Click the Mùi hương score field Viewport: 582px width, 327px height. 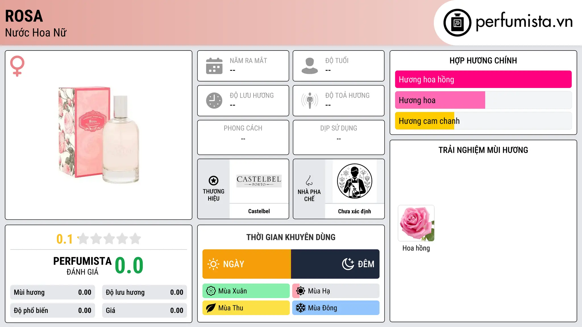click(x=53, y=292)
